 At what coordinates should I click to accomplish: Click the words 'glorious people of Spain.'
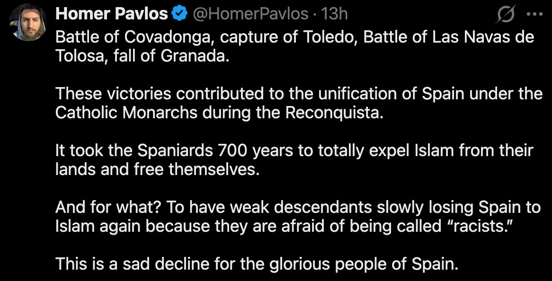click(x=364, y=263)
